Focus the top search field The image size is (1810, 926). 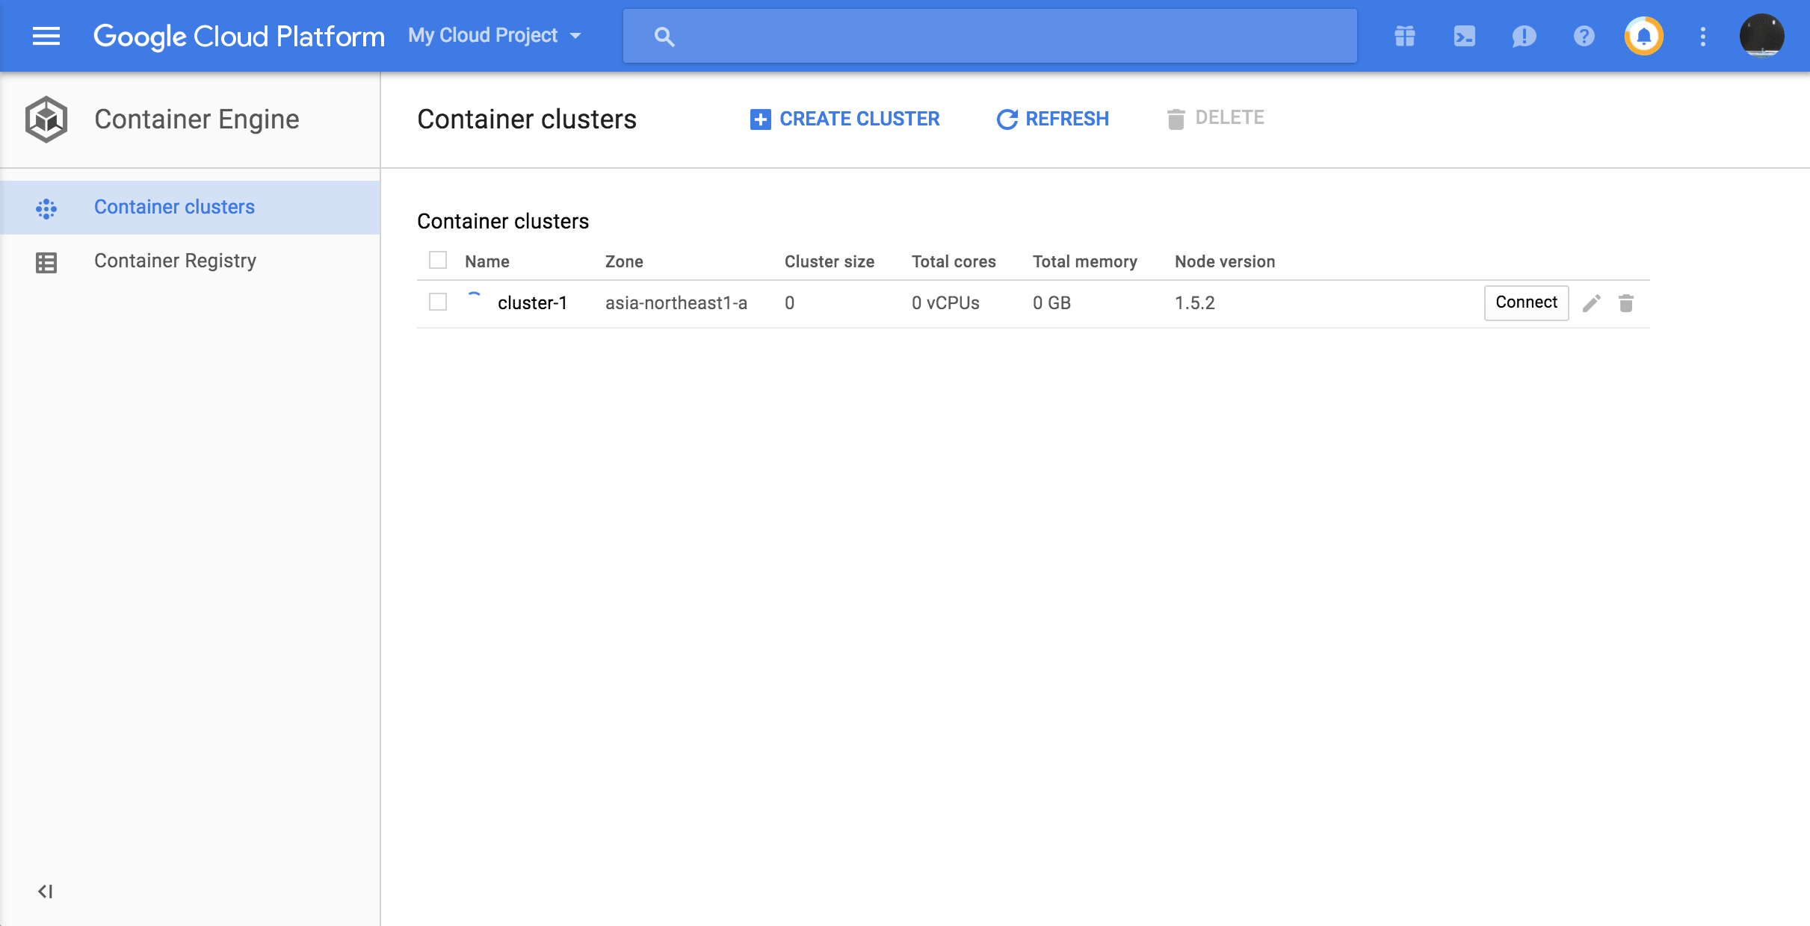[989, 36]
